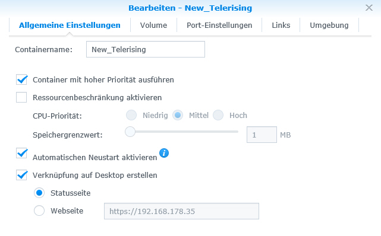Enable Ressourcenbeschränkung aktivieren checkbox
The width and height of the screenshot is (381, 236).
click(21, 97)
